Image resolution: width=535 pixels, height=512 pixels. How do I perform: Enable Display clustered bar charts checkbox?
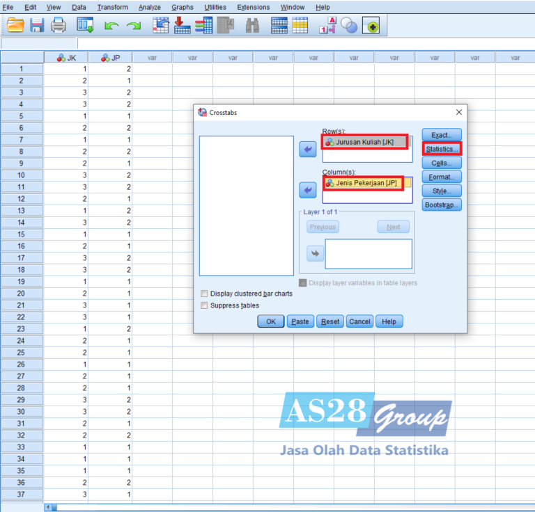click(204, 294)
